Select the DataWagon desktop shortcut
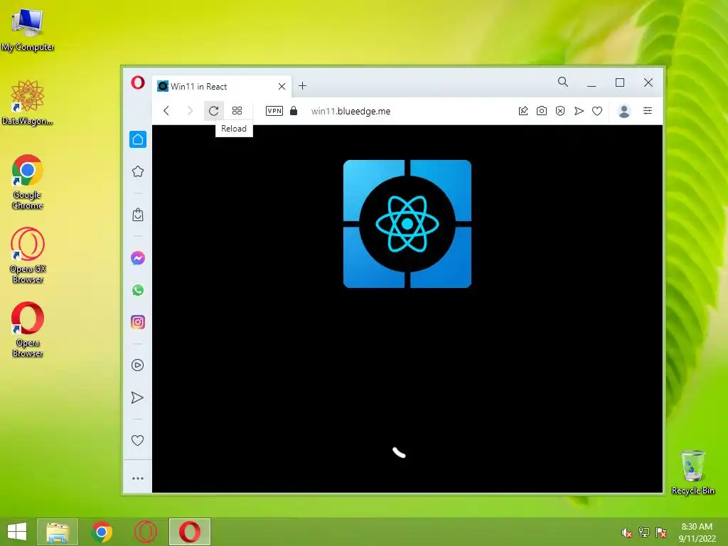This screenshot has width=728, height=546. [28, 102]
